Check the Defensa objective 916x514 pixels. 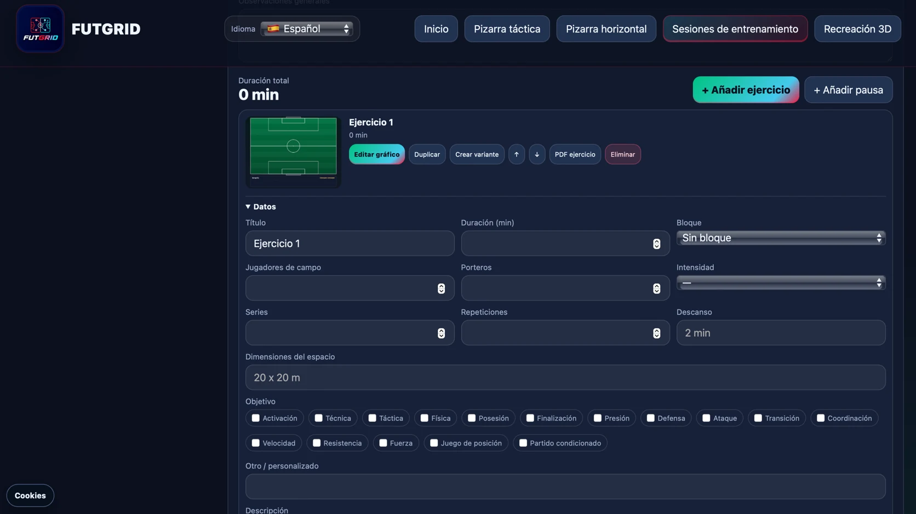tap(650, 418)
